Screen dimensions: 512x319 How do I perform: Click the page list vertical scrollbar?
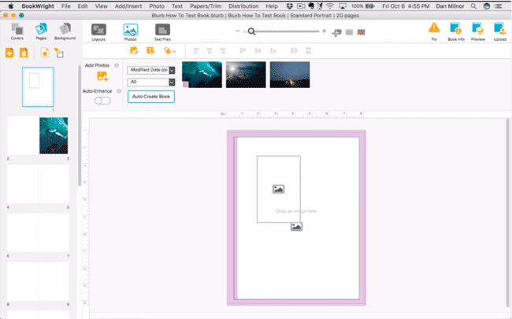coord(80,126)
